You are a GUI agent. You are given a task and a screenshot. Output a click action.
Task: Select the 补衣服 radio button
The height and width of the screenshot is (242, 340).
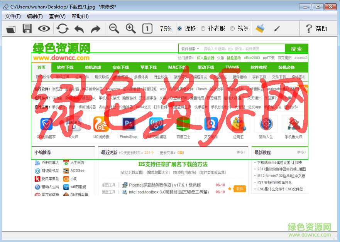coord(203,29)
